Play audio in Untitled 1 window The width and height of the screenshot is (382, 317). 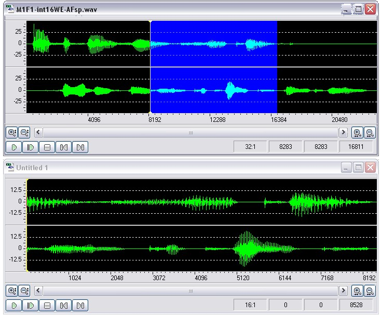[x=14, y=305]
